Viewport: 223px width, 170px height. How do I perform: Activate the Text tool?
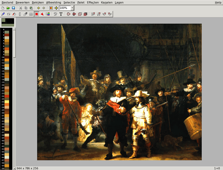pos(61,14)
